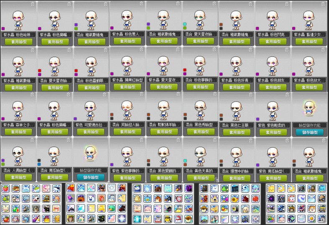Viewport: 329px width, 225px height.
Task: Delete the 混合 理想中的臉 saved face
Action: 251,141
